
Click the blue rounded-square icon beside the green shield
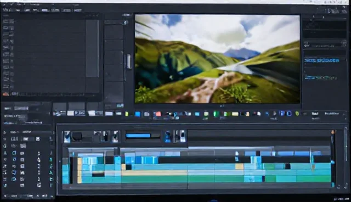(289, 114)
